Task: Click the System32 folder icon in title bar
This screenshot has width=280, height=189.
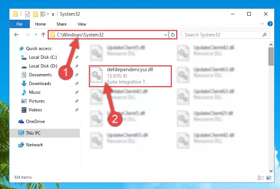Action: coord(16,14)
